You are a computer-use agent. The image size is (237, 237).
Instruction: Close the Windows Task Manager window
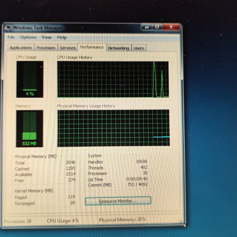click(x=171, y=27)
